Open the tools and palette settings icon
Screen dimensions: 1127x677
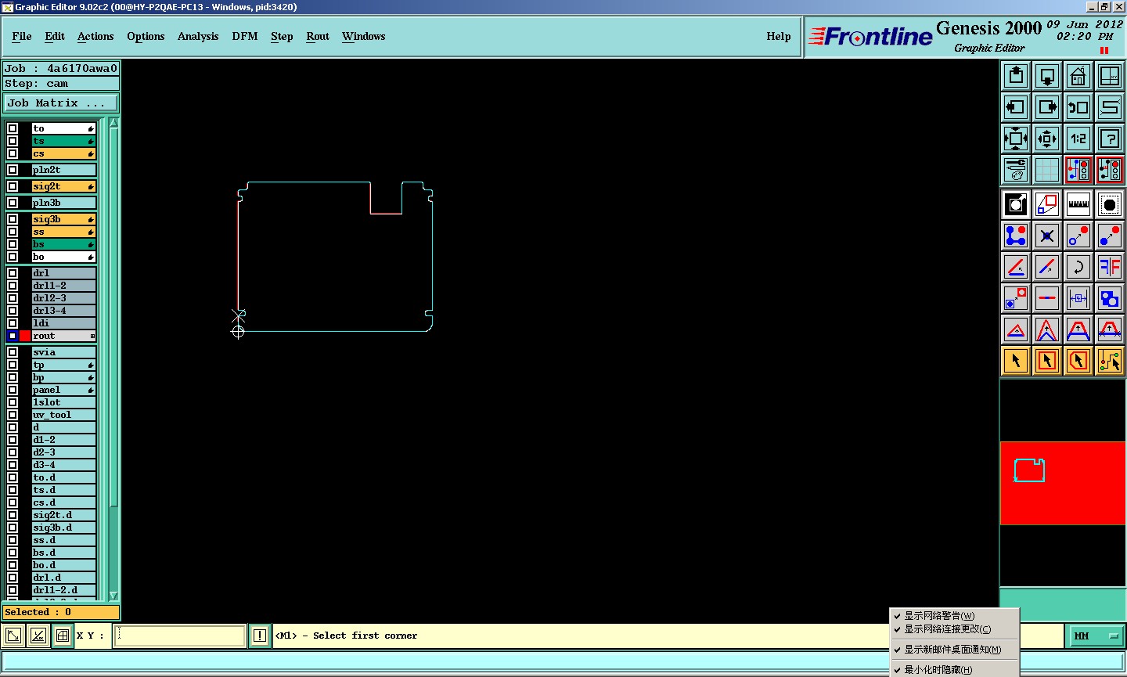(1016, 170)
